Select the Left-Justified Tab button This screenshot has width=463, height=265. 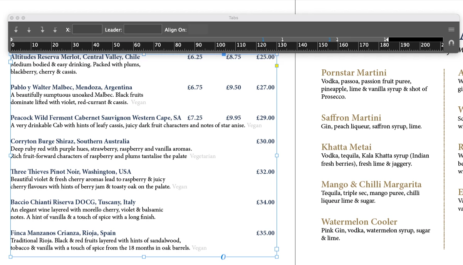(x=16, y=30)
